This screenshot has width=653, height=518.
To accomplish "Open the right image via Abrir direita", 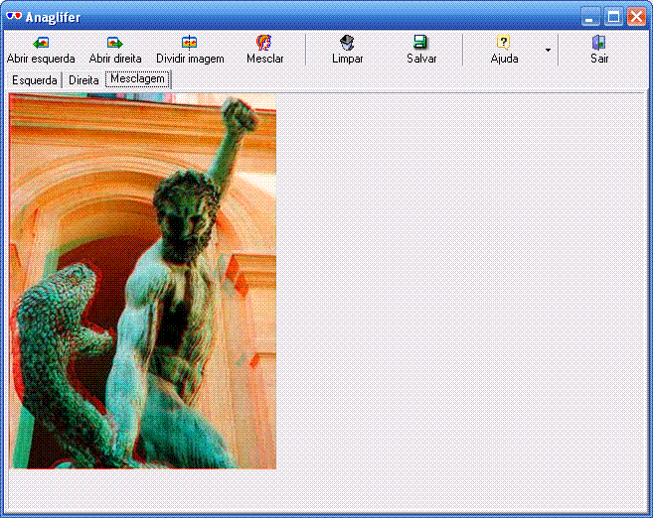I will [115, 50].
